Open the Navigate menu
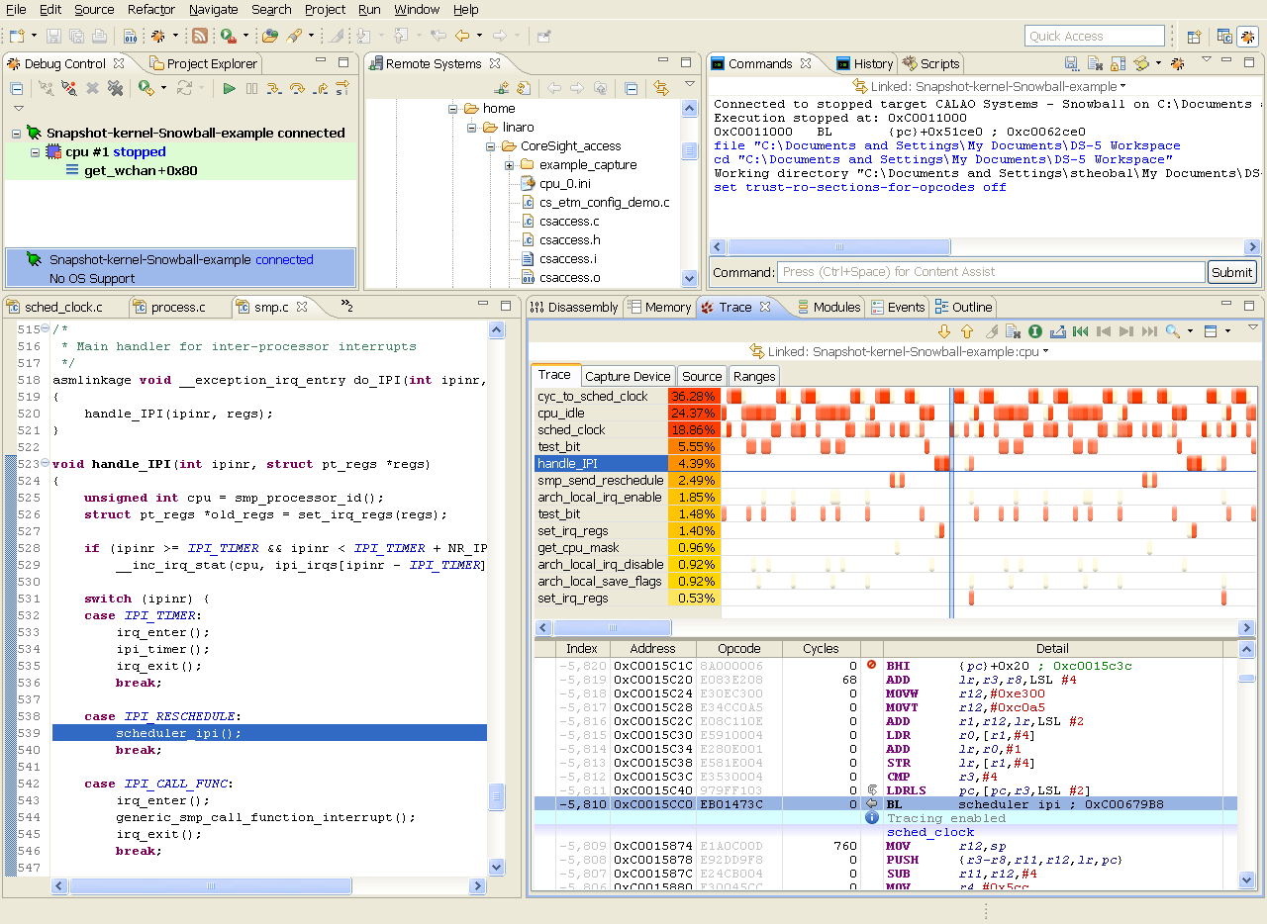1267x924 pixels. (x=213, y=10)
